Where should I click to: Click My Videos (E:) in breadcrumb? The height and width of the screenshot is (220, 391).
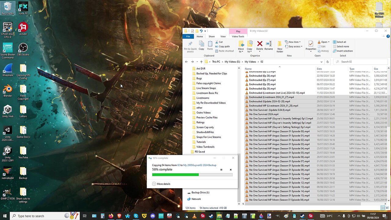click(232, 62)
